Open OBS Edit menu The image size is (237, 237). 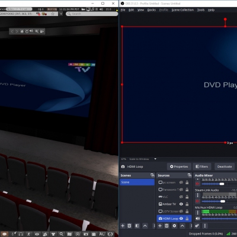tap(131, 10)
